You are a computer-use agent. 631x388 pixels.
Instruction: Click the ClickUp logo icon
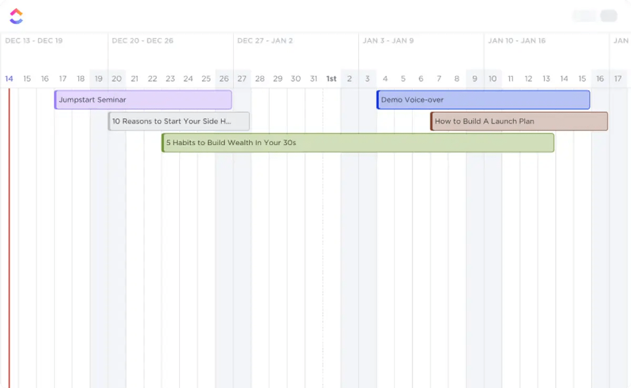point(17,15)
